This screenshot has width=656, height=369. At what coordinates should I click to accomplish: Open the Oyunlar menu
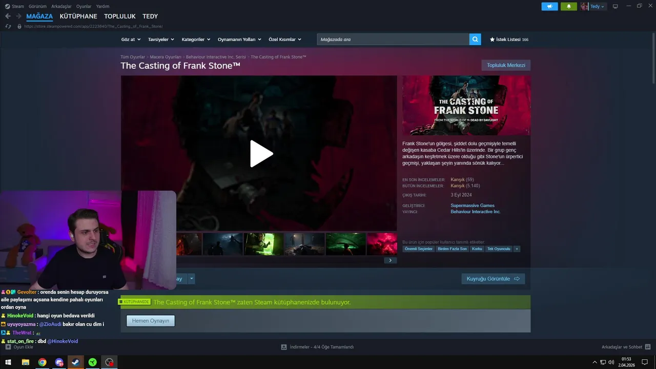pyautogui.click(x=84, y=6)
